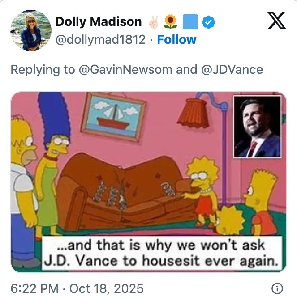Click the inset photo of man in suit
Screen dimensions: 297x305
click(x=258, y=127)
